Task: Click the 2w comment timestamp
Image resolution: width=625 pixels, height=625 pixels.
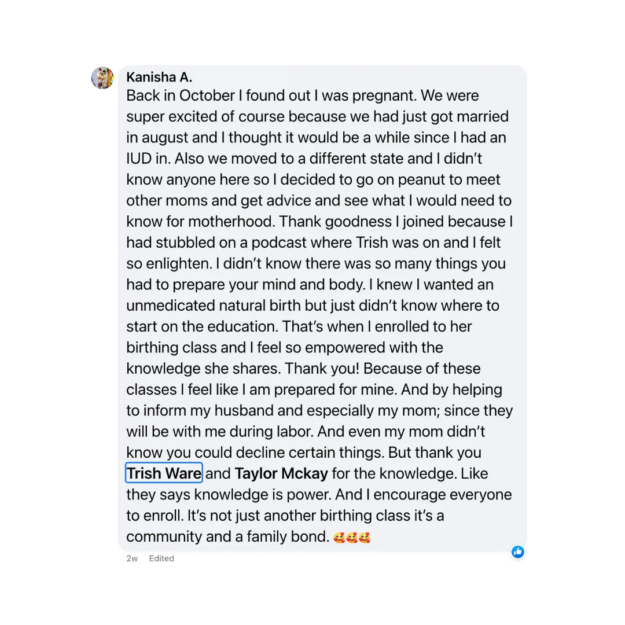Action: click(x=132, y=558)
